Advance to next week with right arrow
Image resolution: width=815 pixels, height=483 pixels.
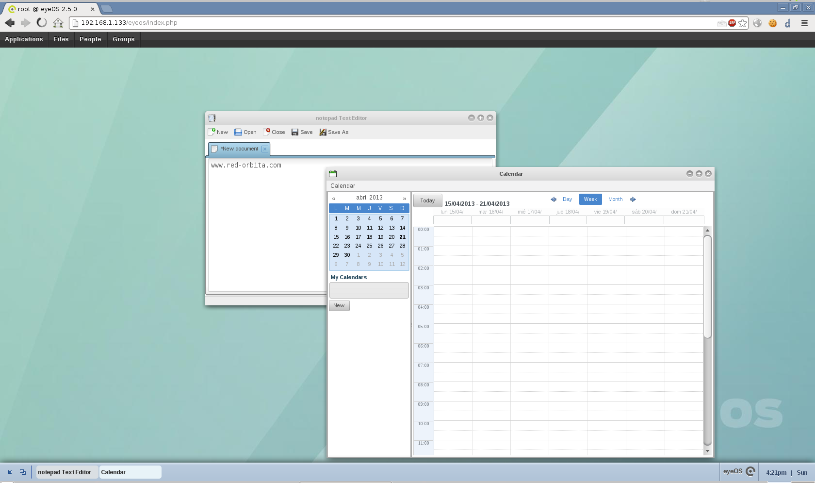(x=633, y=200)
